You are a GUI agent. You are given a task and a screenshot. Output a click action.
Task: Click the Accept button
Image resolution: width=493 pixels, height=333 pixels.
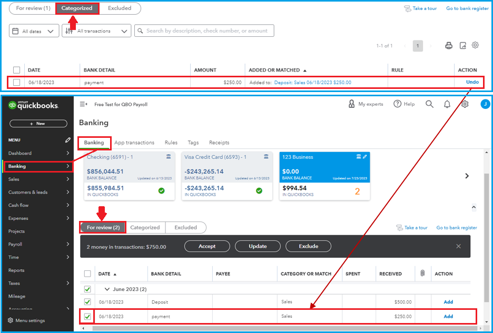[207, 246]
